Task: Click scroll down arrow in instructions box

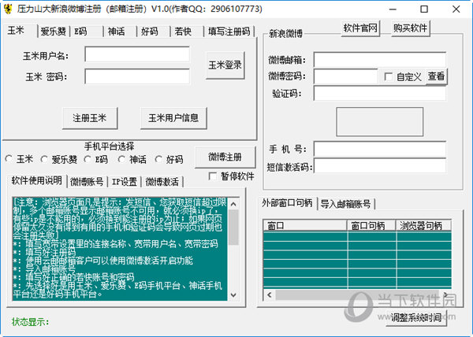Action: 233,294
